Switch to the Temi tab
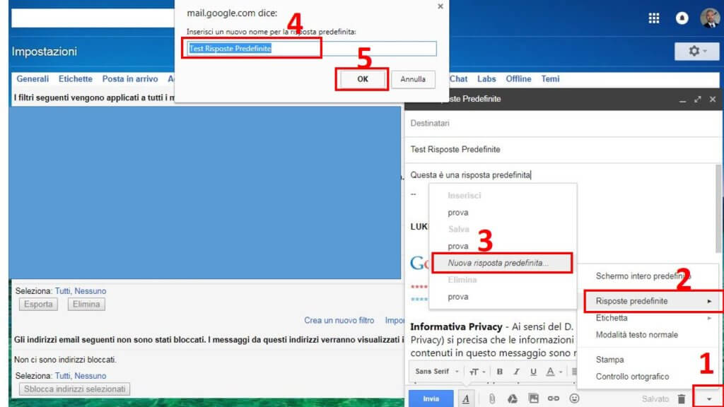Screen dimensions: 724x407 point(550,79)
